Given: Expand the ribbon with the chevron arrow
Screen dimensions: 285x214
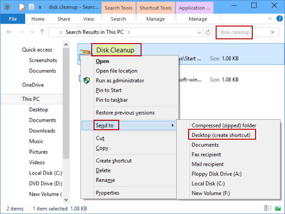Looking at the screenshot, I should point(270,18).
